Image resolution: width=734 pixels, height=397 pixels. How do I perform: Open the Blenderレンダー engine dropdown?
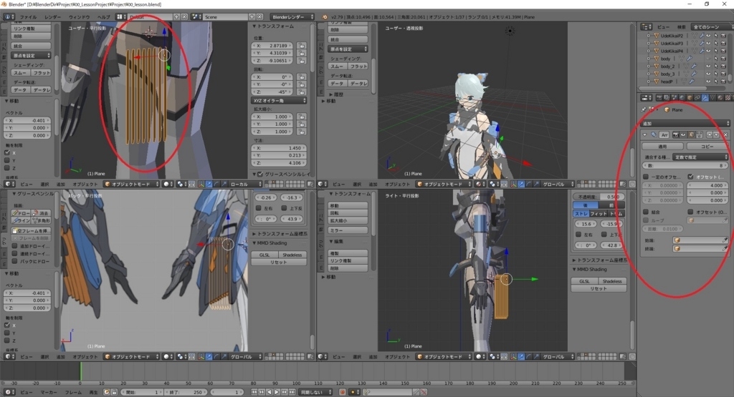(x=292, y=17)
